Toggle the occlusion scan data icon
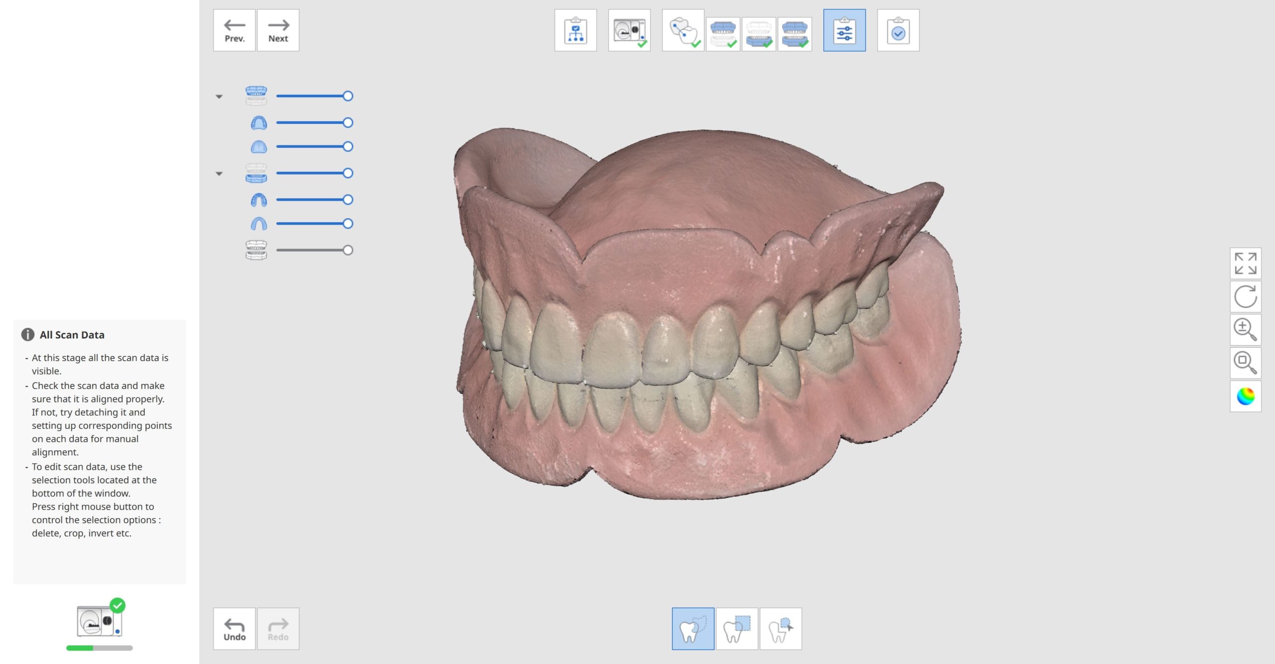Image resolution: width=1275 pixels, height=664 pixels. click(x=256, y=250)
